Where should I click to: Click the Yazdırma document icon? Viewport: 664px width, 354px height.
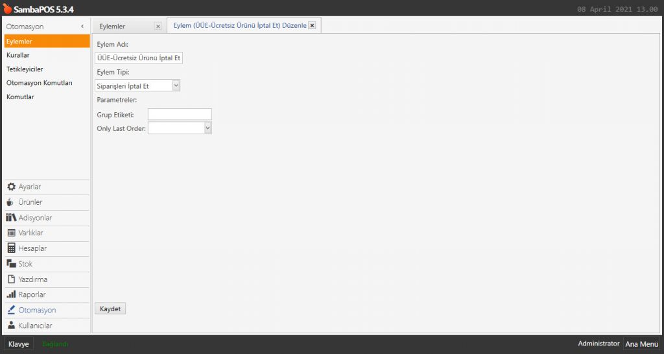[11, 279]
